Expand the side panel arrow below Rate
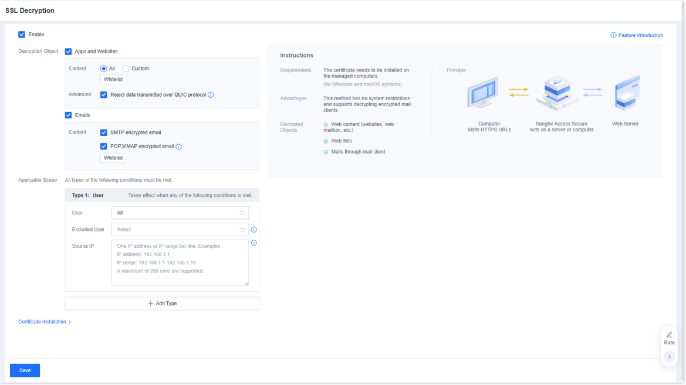Image resolution: width=686 pixels, height=385 pixels. tap(670, 357)
